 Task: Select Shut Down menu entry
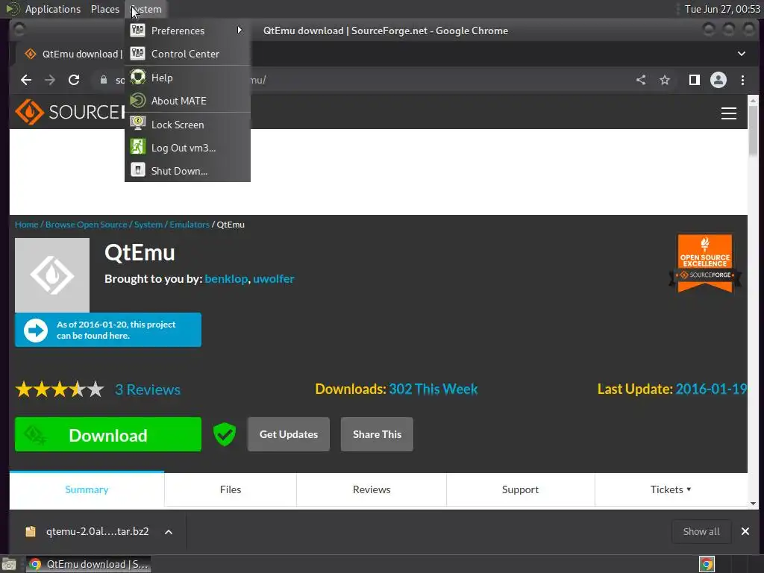(x=187, y=171)
